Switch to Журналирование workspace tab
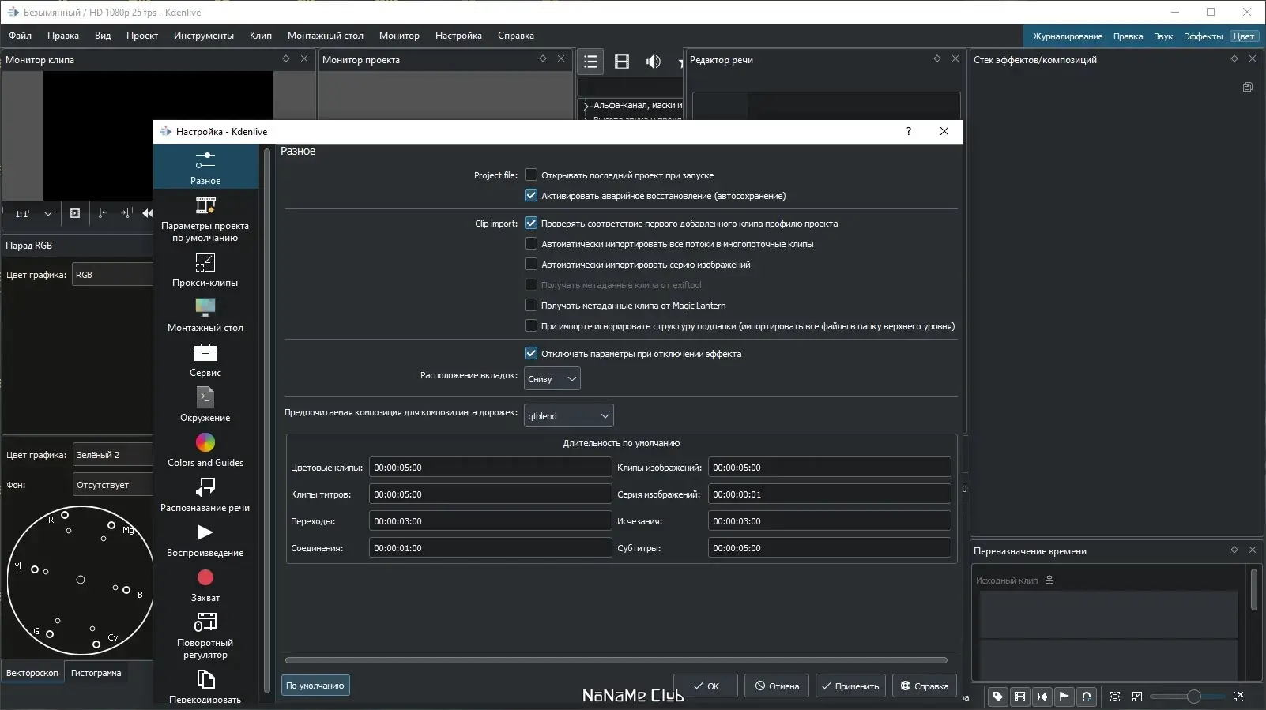Viewport: 1266px width, 710px height. tap(1067, 36)
